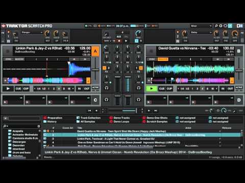Start playback on Deck A

(8, 88)
